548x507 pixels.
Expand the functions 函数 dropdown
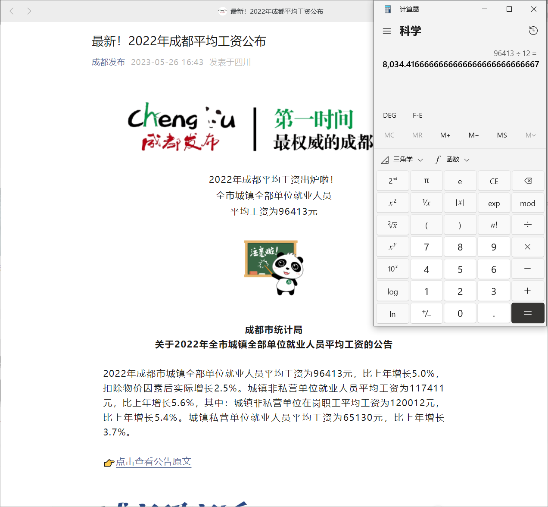452,160
